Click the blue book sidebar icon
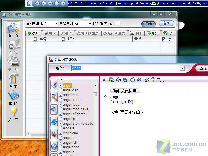 coord(54,122)
